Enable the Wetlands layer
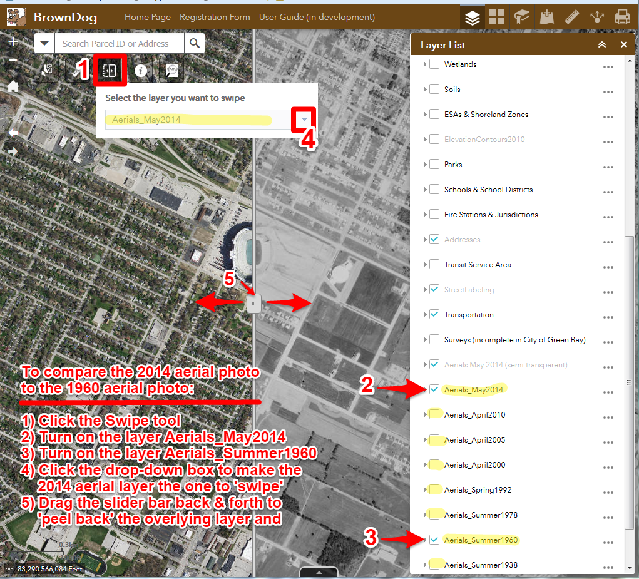The height and width of the screenshot is (579, 639). click(434, 64)
